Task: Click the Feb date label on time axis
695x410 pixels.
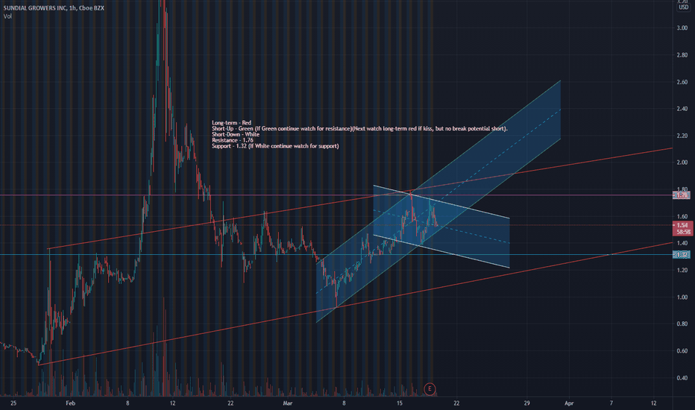Action: tap(71, 403)
